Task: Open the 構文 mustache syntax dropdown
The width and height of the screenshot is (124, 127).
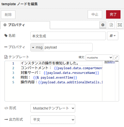Action: (x=99, y=57)
